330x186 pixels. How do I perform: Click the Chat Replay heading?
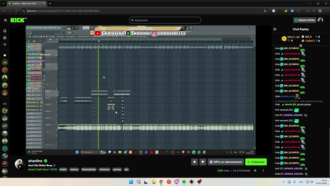coord(301,29)
